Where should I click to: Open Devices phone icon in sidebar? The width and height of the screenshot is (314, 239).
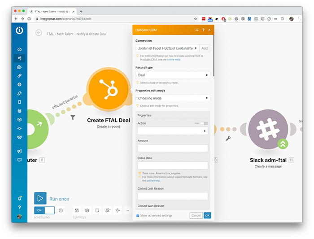[19, 102]
